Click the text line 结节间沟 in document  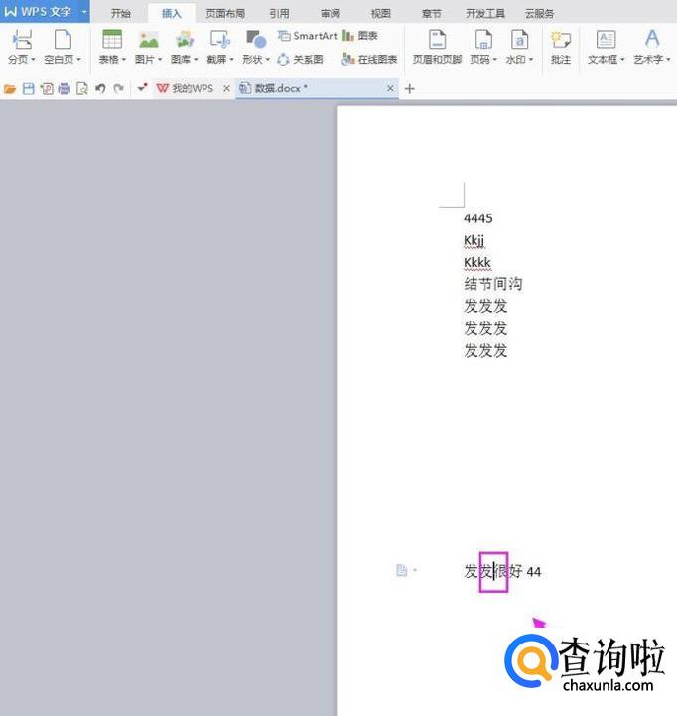[492, 284]
